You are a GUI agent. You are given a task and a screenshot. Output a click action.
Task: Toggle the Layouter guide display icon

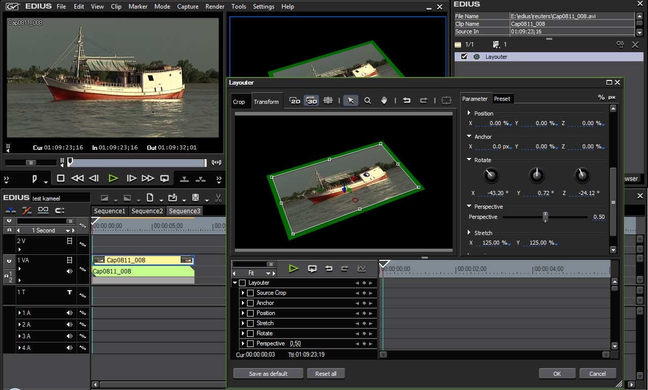(328, 100)
